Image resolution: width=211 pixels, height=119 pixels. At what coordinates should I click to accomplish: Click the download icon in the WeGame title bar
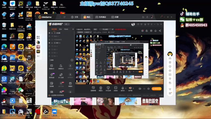point(147,17)
